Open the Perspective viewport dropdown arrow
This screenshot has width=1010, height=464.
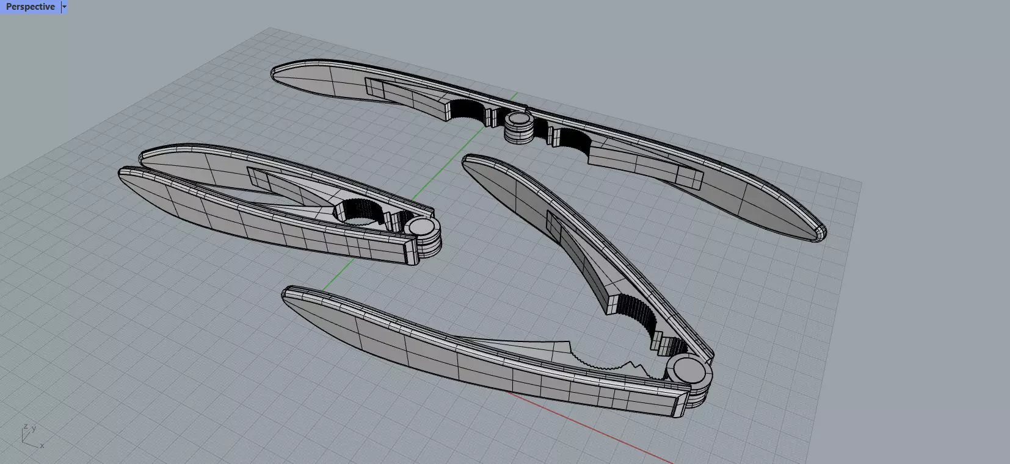(65, 7)
